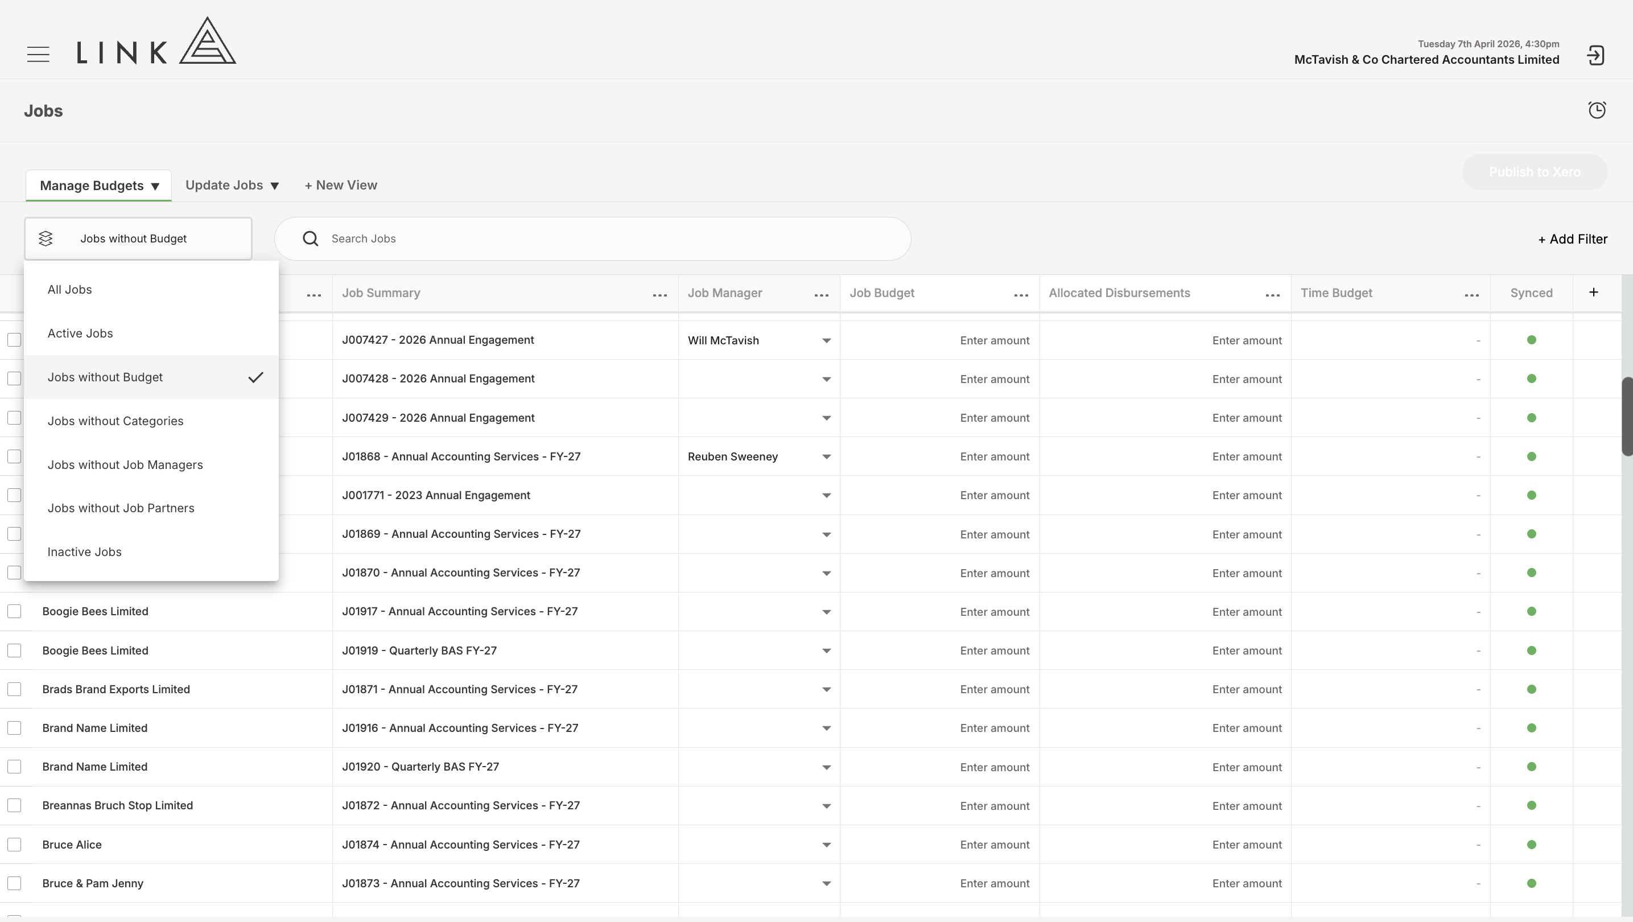
Task: Tick checkbox for Boogie Bees J01917
Action: click(14, 611)
